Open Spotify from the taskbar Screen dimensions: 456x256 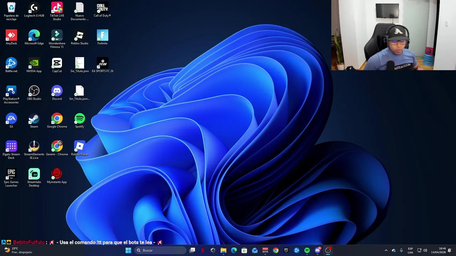point(307,250)
